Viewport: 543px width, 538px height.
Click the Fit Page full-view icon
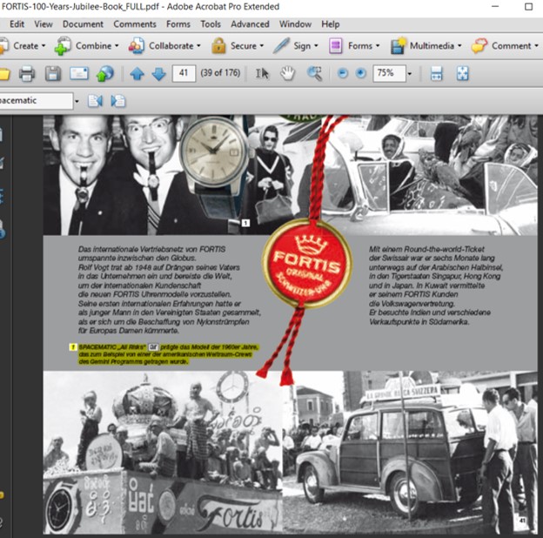point(462,73)
